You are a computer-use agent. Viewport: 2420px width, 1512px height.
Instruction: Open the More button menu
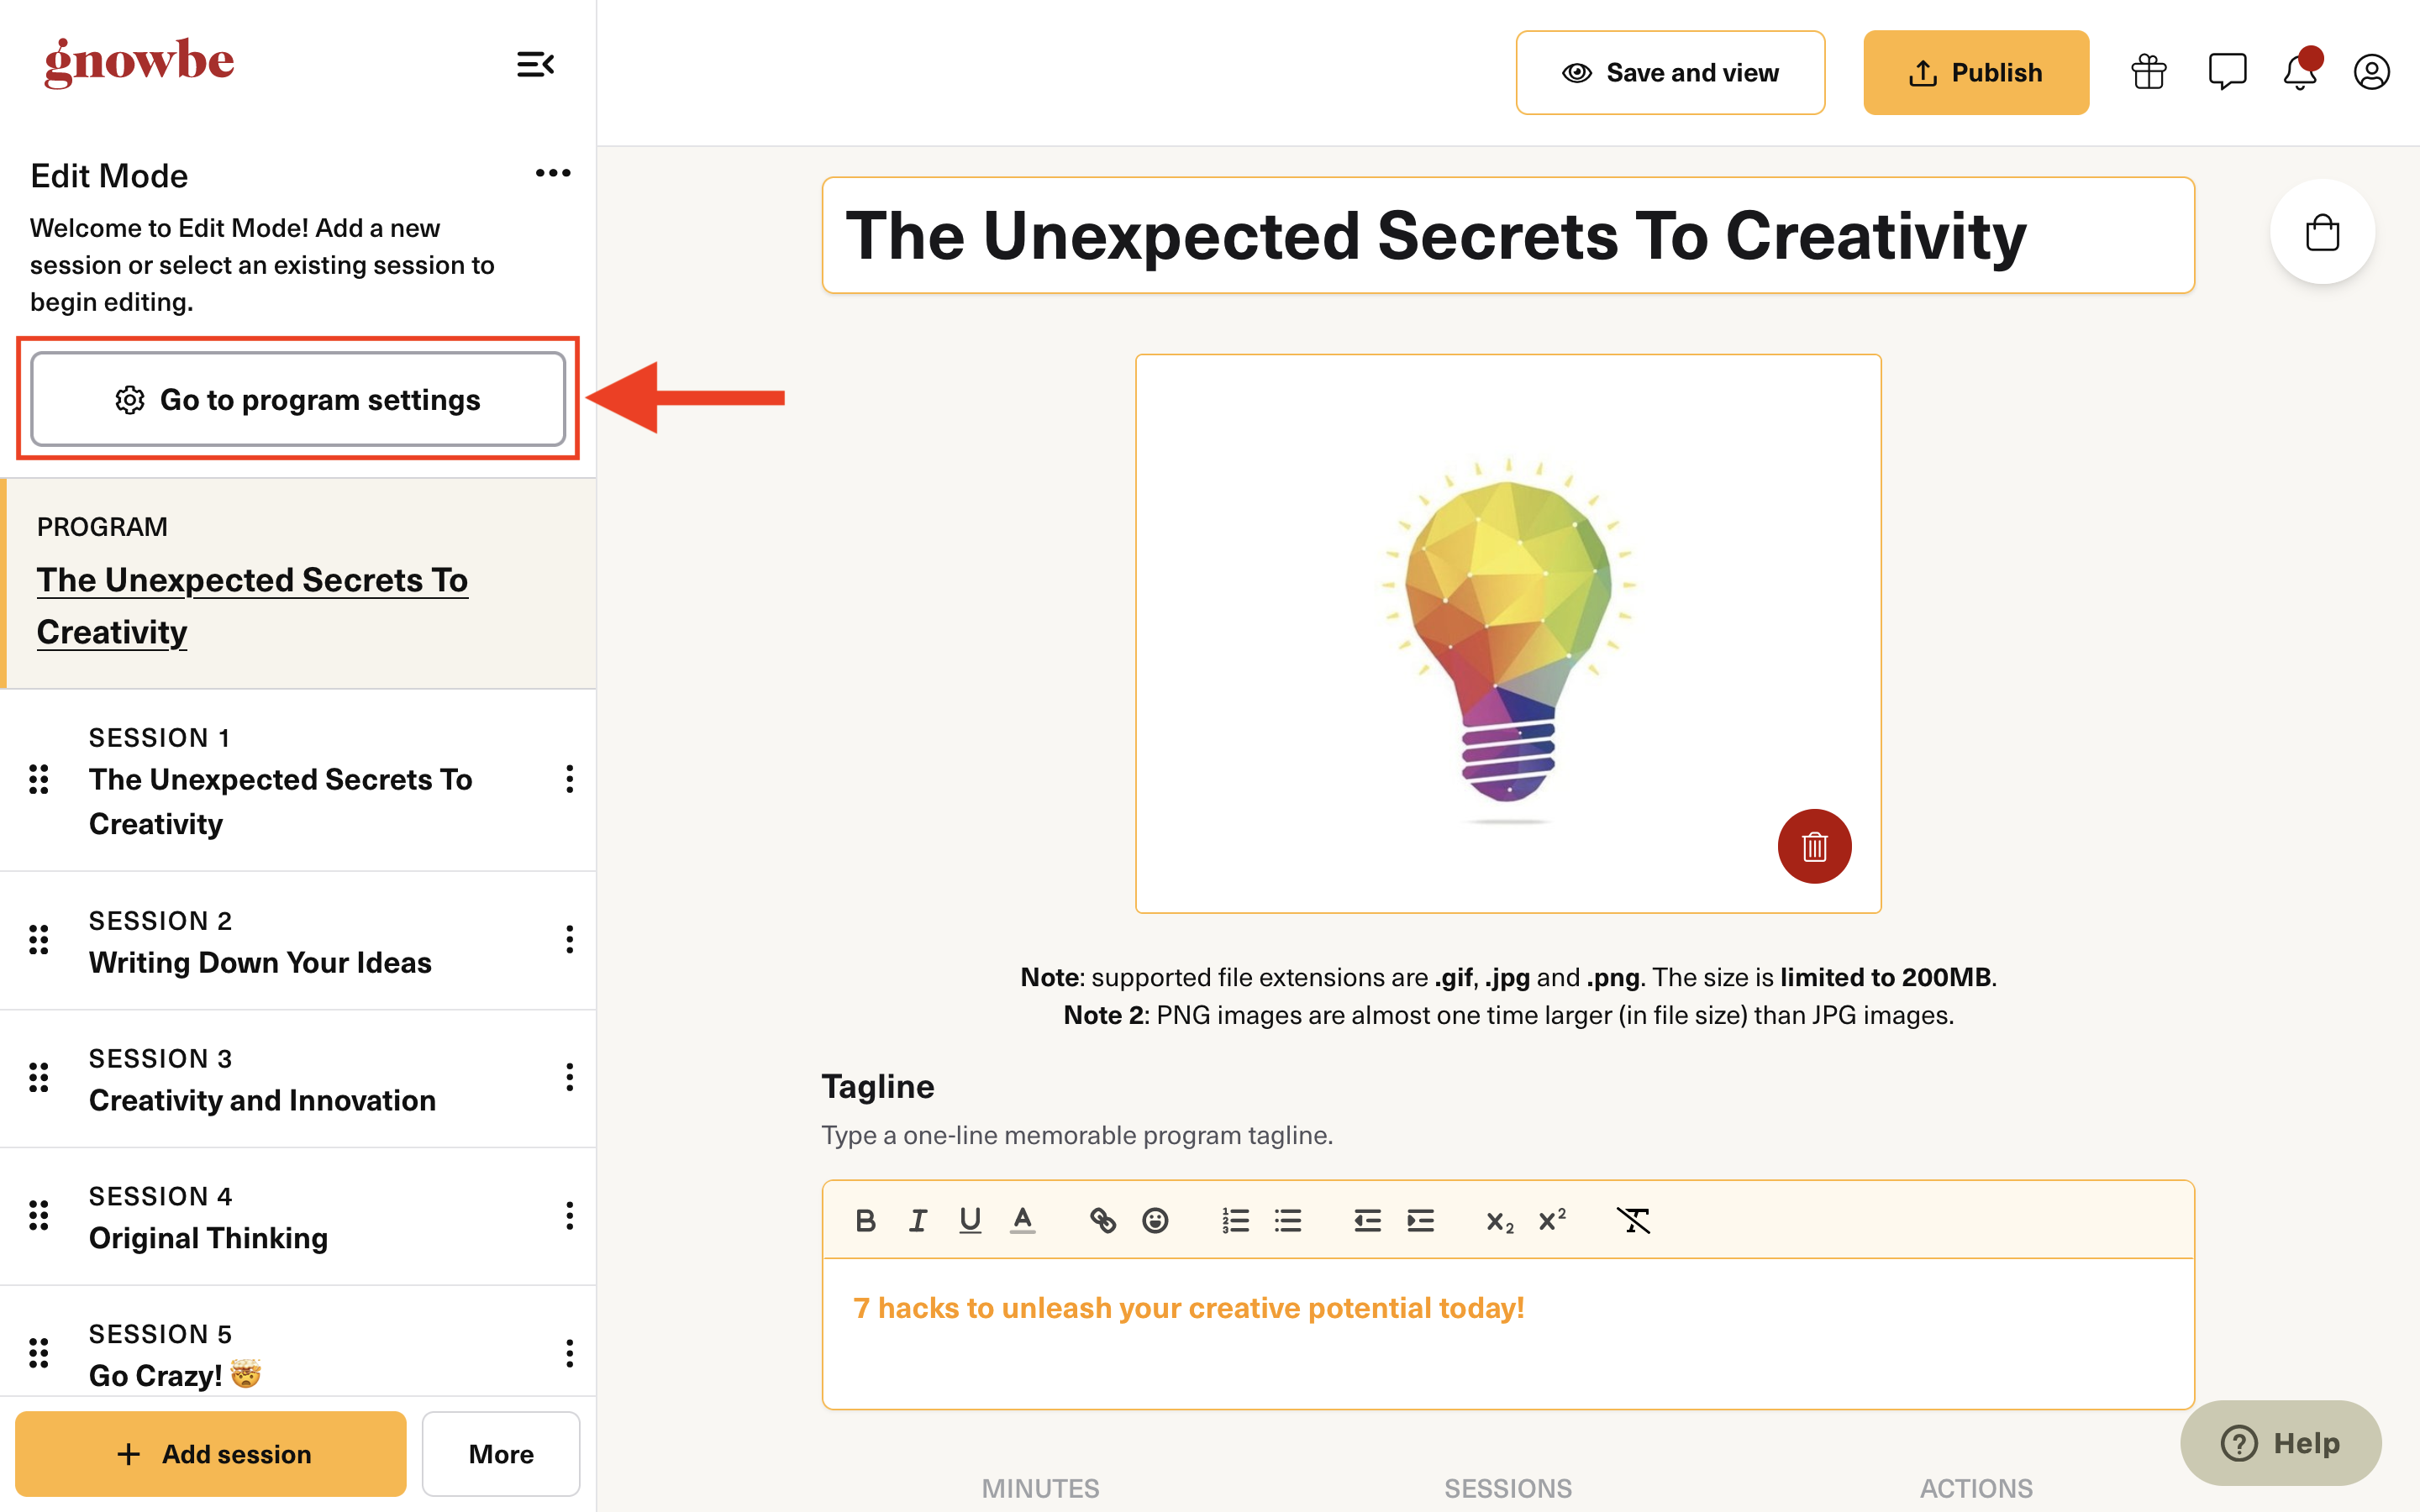501,1454
